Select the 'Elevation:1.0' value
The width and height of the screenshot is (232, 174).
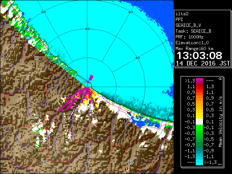[192, 43]
